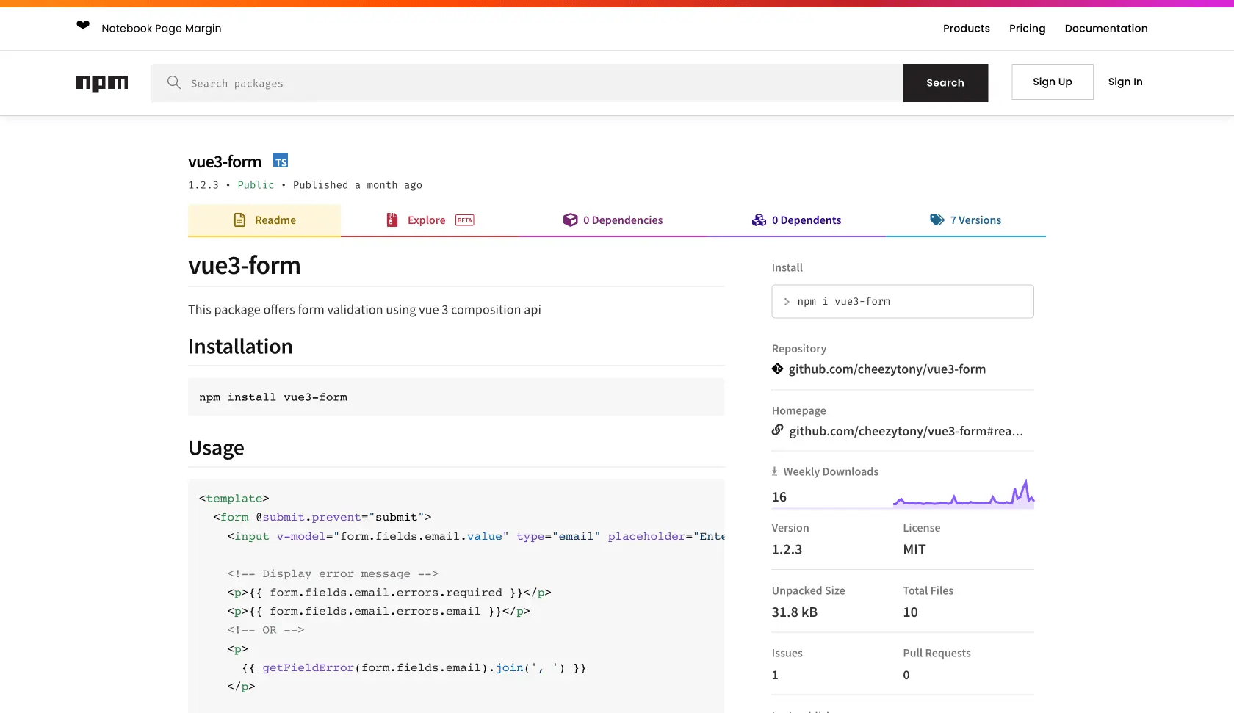Open the 0 Dependents tab
Screen dimensions: 1234x713
[x=796, y=220]
